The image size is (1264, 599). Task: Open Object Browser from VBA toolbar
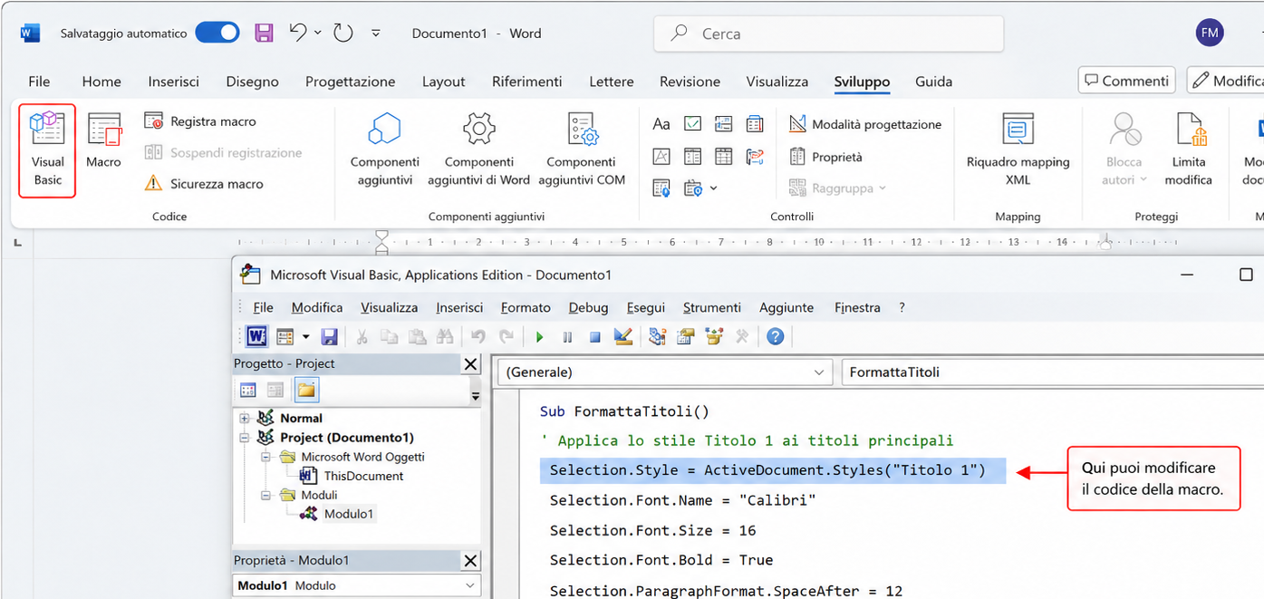pyautogui.click(x=714, y=337)
